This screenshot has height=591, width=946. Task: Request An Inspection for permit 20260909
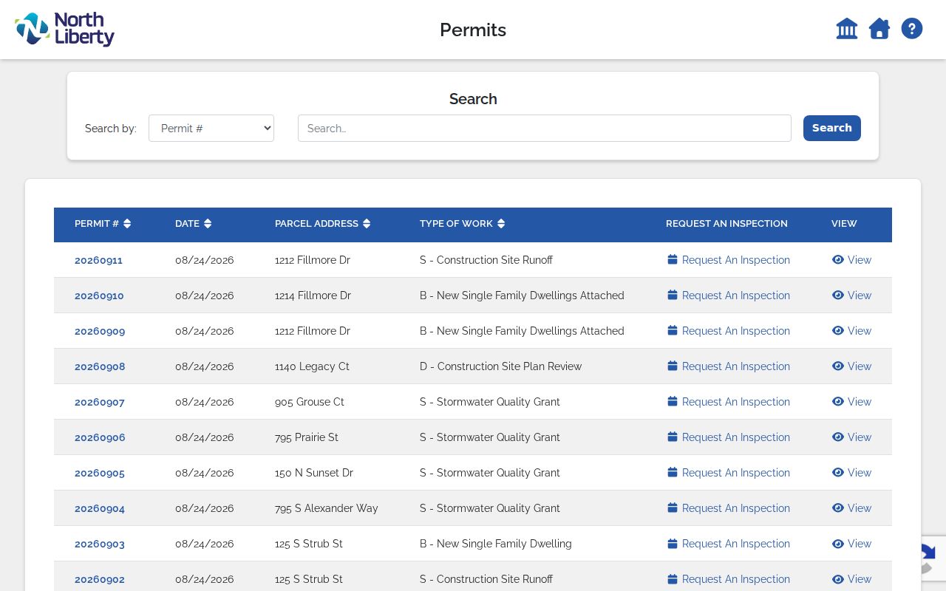pos(729,331)
